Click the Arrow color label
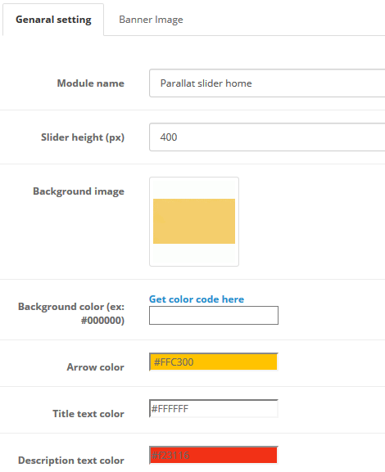The width and height of the screenshot is (385, 472). pos(96,367)
